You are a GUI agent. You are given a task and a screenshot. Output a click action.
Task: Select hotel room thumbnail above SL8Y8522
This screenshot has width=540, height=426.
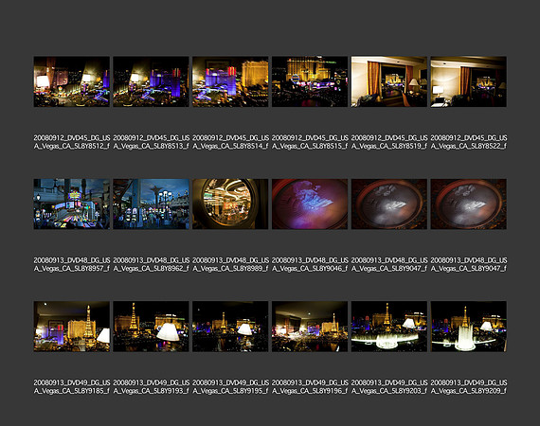tap(469, 81)
